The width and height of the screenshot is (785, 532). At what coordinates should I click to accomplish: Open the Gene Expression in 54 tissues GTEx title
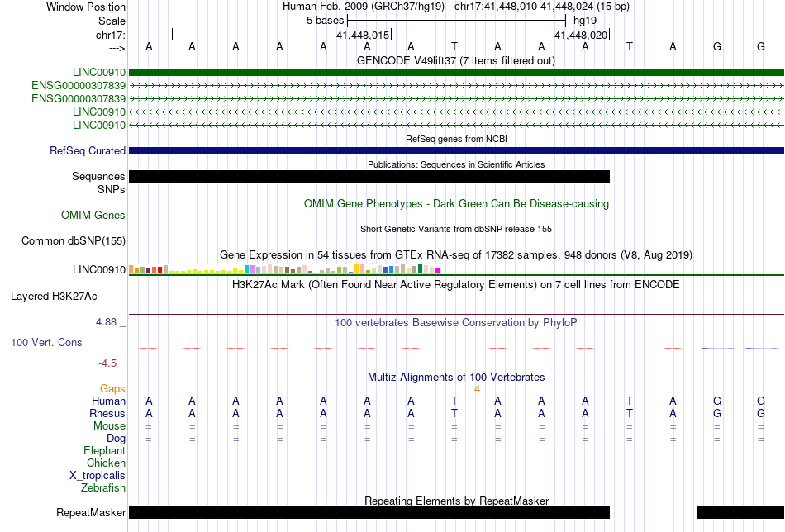tap(456, 254)
